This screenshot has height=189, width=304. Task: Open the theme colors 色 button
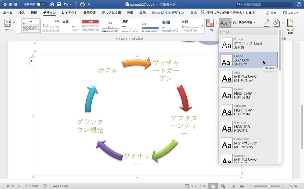(210, 23)
